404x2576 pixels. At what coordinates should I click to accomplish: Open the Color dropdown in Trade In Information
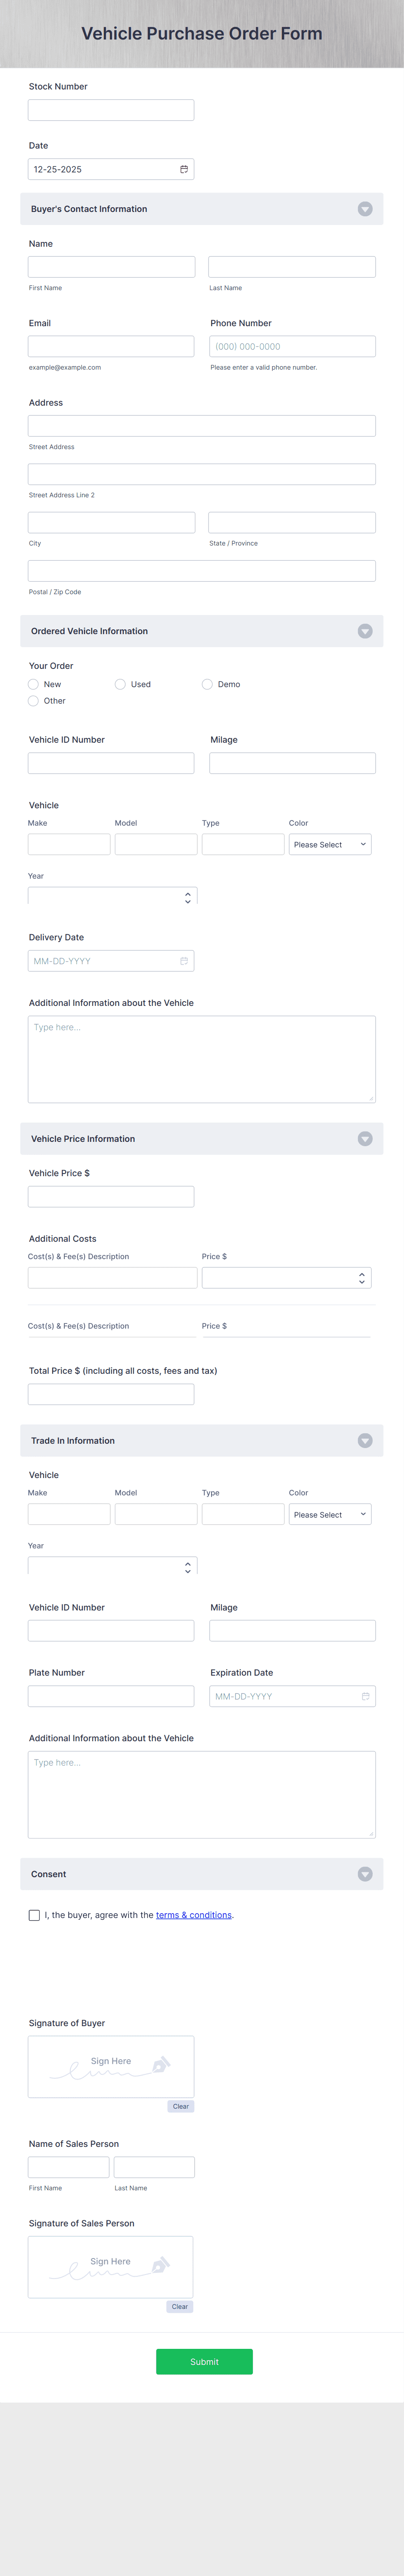click(x=330, y=1513)
